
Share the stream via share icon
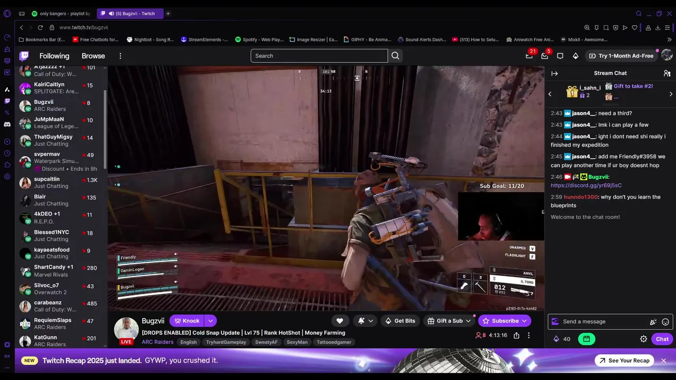tap(517, 335)
